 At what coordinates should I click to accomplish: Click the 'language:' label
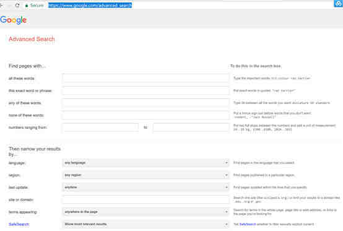click(17, 163)
